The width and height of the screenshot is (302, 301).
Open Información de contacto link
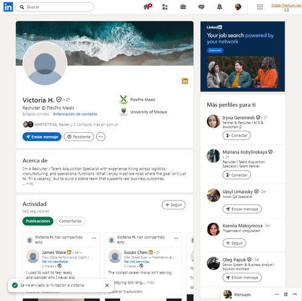pyautogui.click(x=75, y=114)
